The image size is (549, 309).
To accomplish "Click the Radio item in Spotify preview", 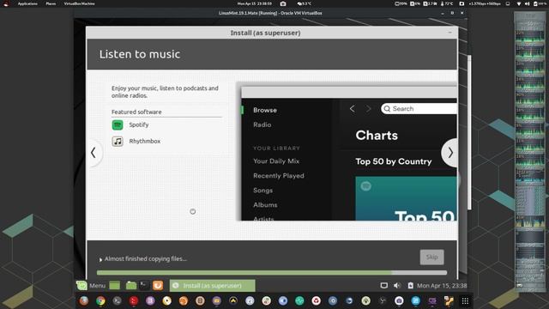I will (262, 124).
